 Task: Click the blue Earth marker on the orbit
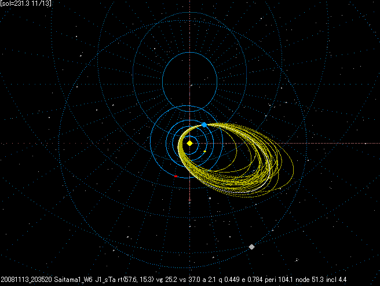point(204,124)
